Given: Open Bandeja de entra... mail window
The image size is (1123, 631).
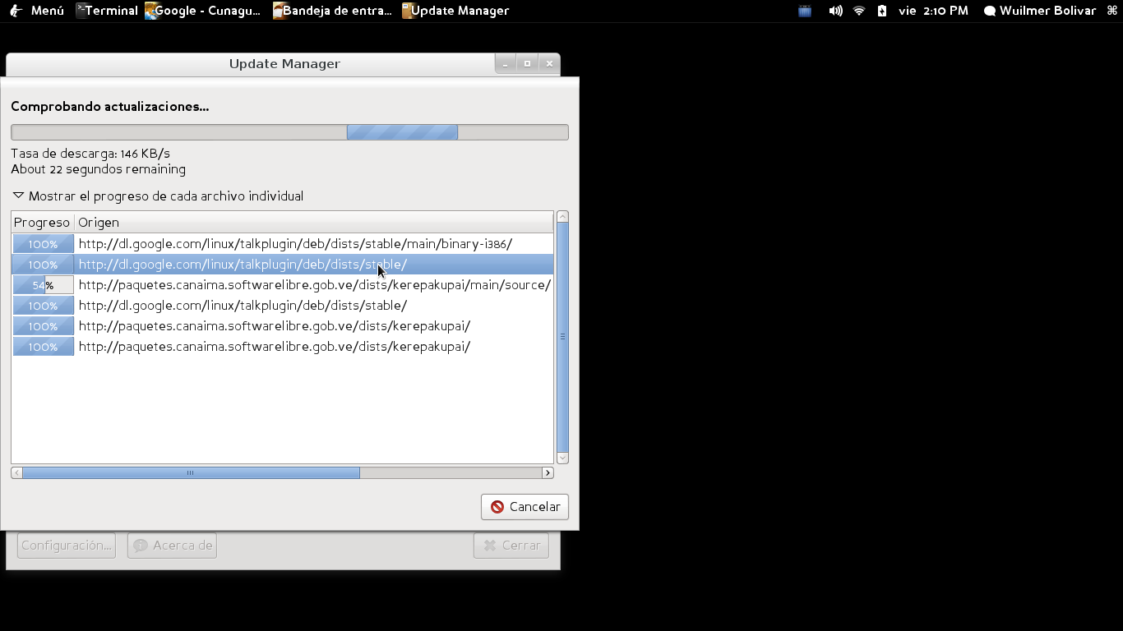Looking at the screenshot, I should click(x=333, y=11).
